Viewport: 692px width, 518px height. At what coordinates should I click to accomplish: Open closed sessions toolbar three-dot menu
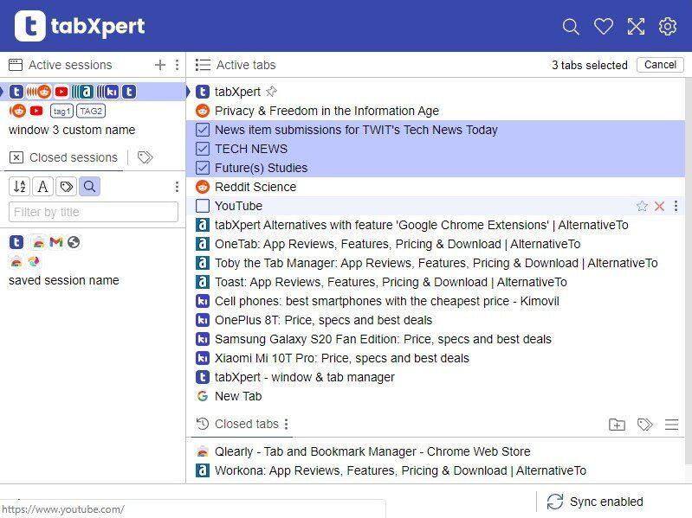click(x=177, y=187)
